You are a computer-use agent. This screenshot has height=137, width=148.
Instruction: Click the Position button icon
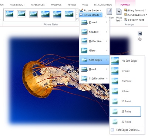109,12
